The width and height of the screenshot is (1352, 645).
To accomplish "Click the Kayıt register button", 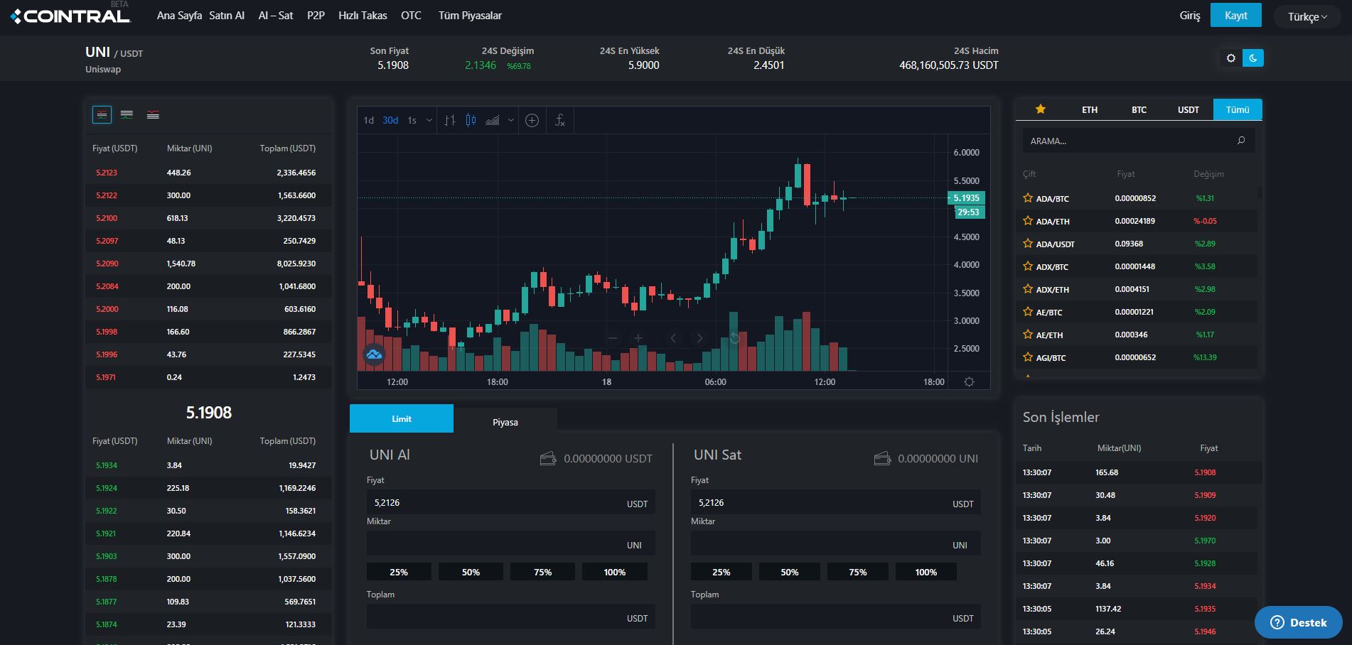I will click(x=1236, y=15).
